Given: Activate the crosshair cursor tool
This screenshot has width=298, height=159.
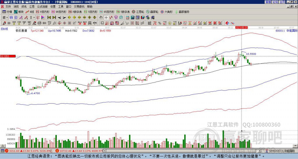Looking at the screenshot, I should [x=106, y=18].
